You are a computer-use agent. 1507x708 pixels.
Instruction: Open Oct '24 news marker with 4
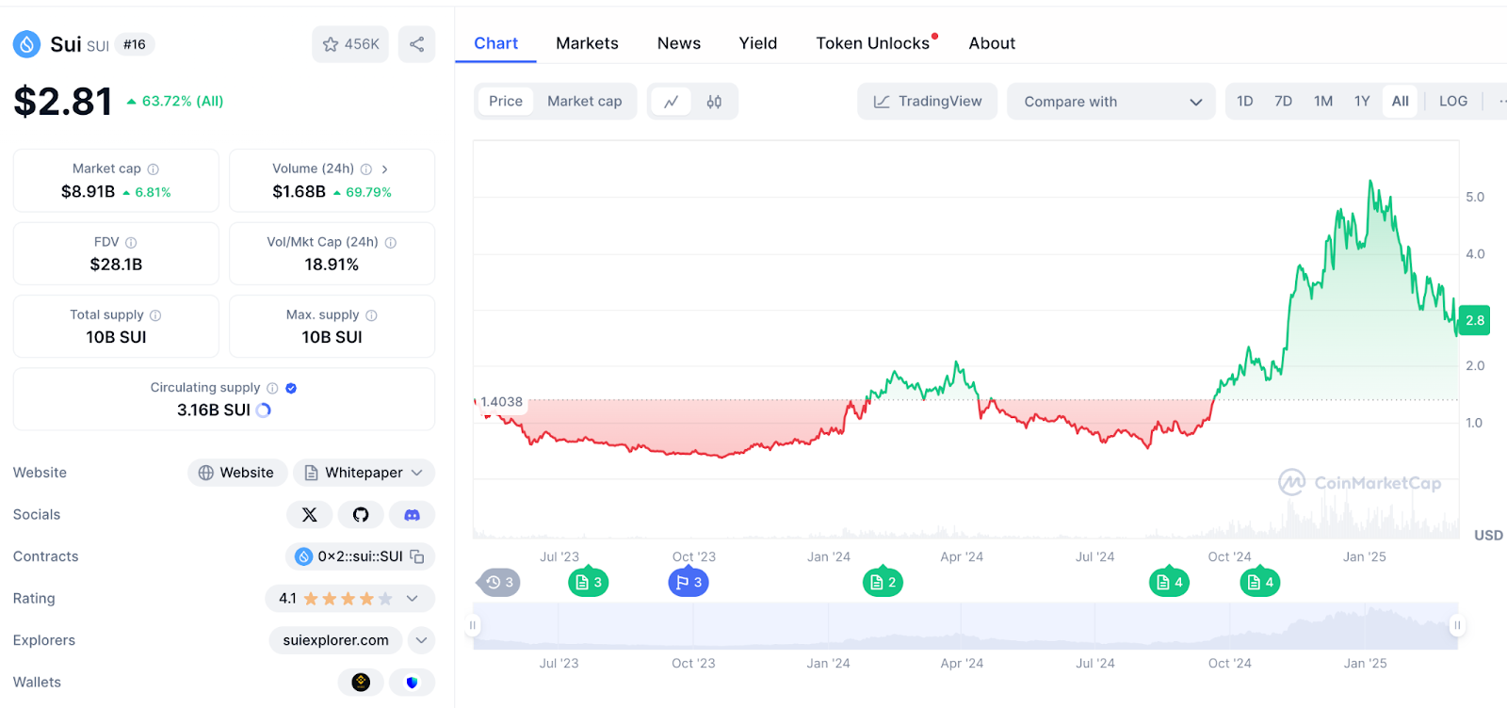point(1260,583)
